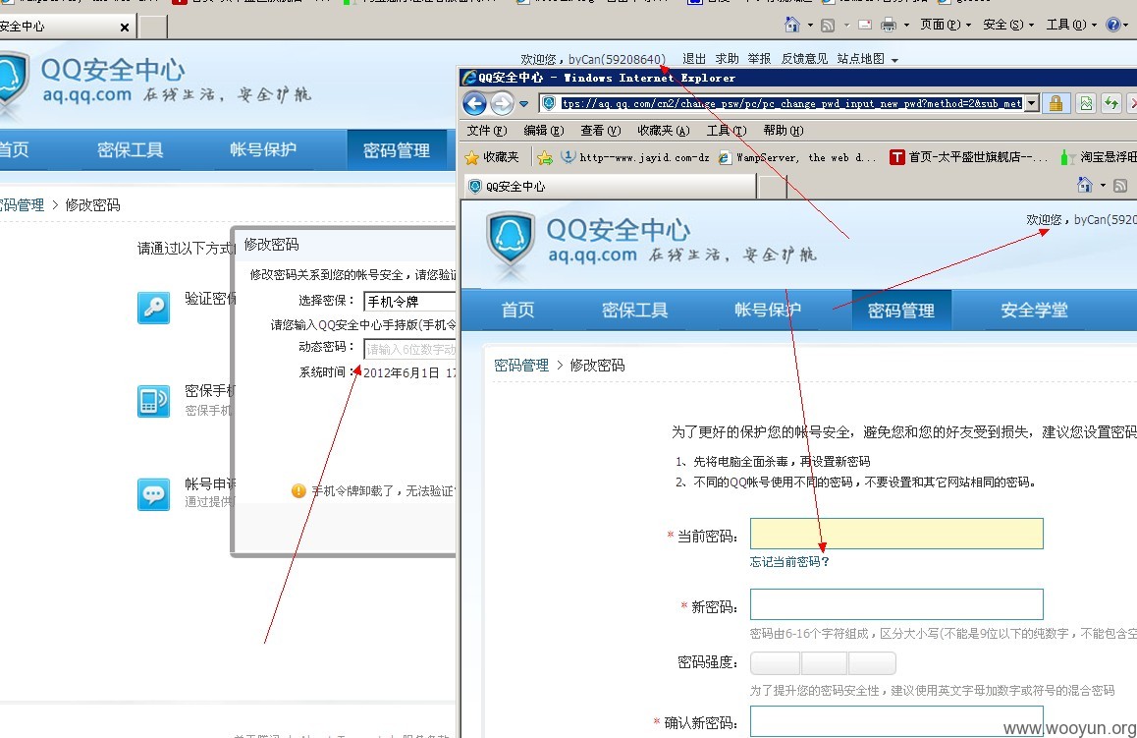Click the add-to-favorites-bar star icon
This screenshot has height=738, width=1137.
pyautogui.click(x=545, y=157)
